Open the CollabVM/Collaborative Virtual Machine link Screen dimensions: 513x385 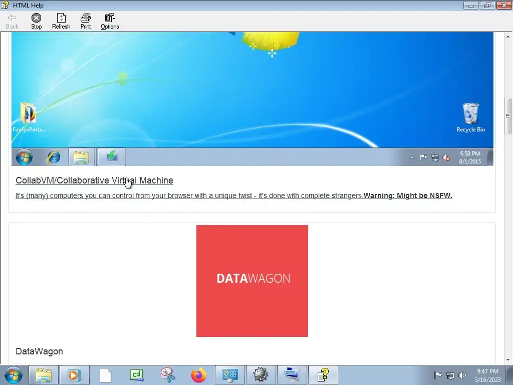[x=94, y=180]
